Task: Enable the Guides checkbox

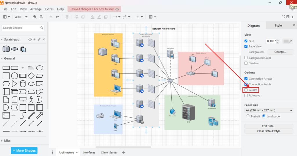Action: click(246, 90)
